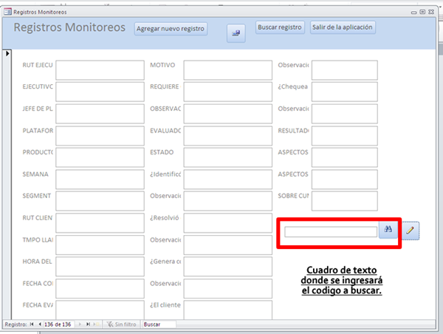The height and width of the screenshot is (334, 443).
Task: Click the JEFE DE PL input field
Action: (100, 114)
